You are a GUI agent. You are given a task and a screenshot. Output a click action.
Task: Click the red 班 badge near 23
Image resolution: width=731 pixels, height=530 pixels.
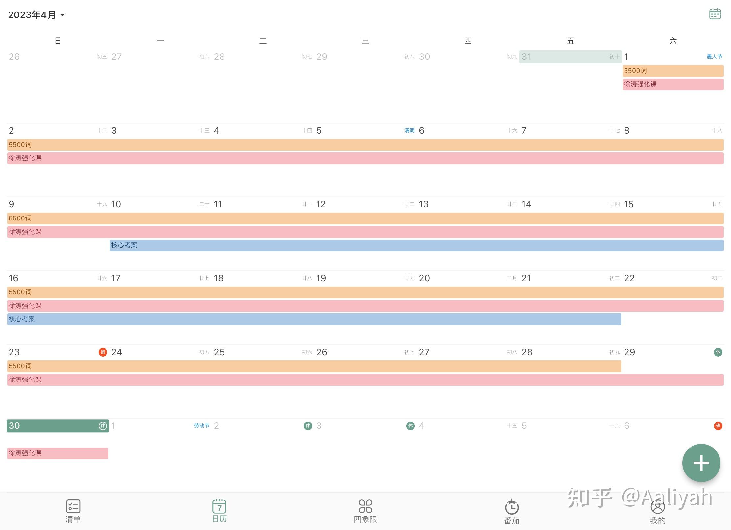click(x=103, y=352)
